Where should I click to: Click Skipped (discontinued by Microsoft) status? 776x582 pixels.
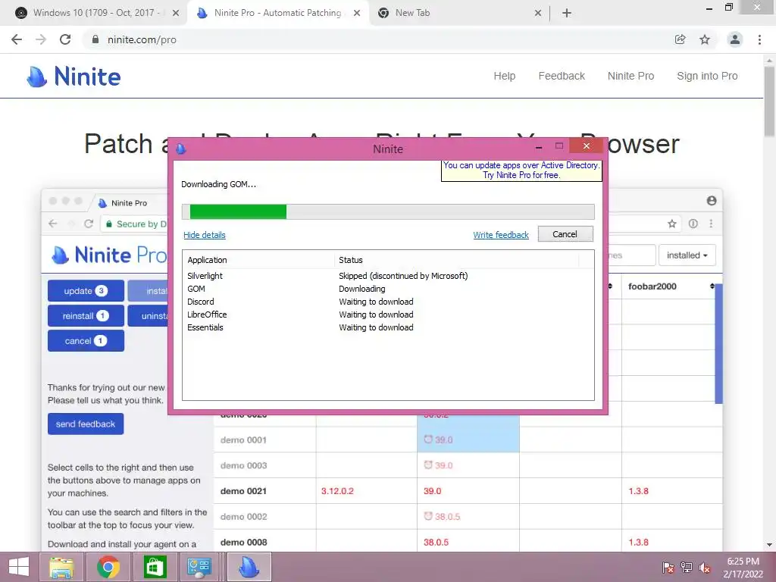pos(403,276)
